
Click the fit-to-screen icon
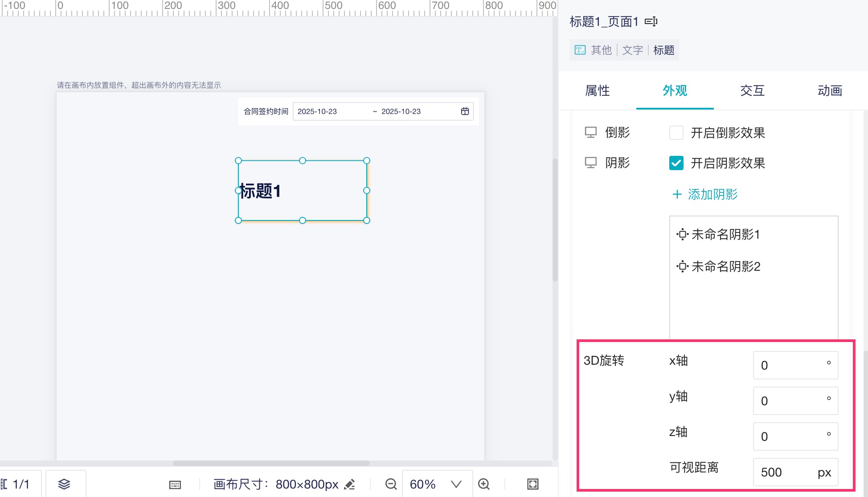click(x=533, y=484)
